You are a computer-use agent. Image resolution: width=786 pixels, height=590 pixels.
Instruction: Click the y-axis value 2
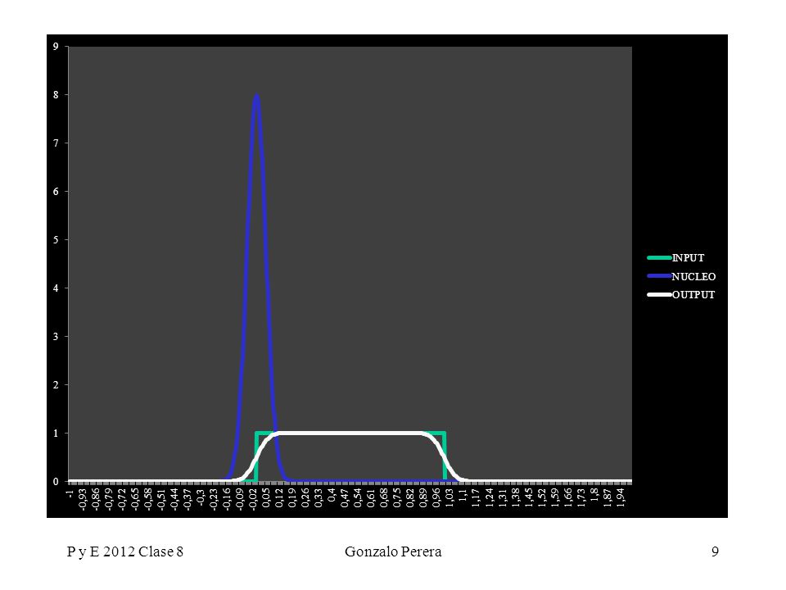click(56, 385)
